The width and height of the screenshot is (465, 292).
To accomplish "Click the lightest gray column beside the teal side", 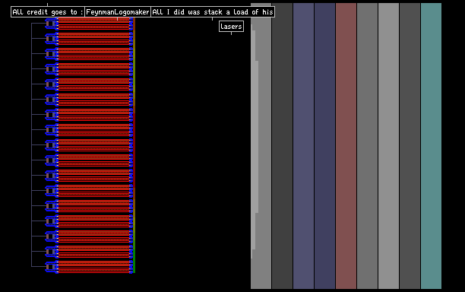I will [388, 146].
